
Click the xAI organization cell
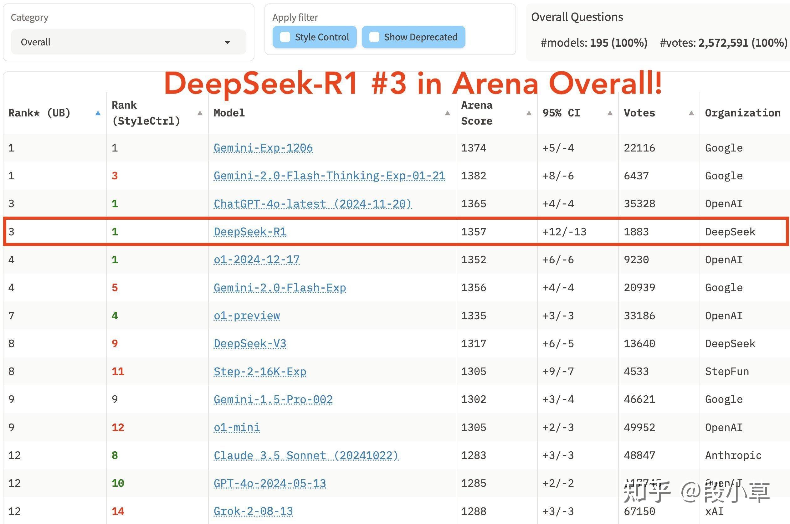click(x=715, y=511)
